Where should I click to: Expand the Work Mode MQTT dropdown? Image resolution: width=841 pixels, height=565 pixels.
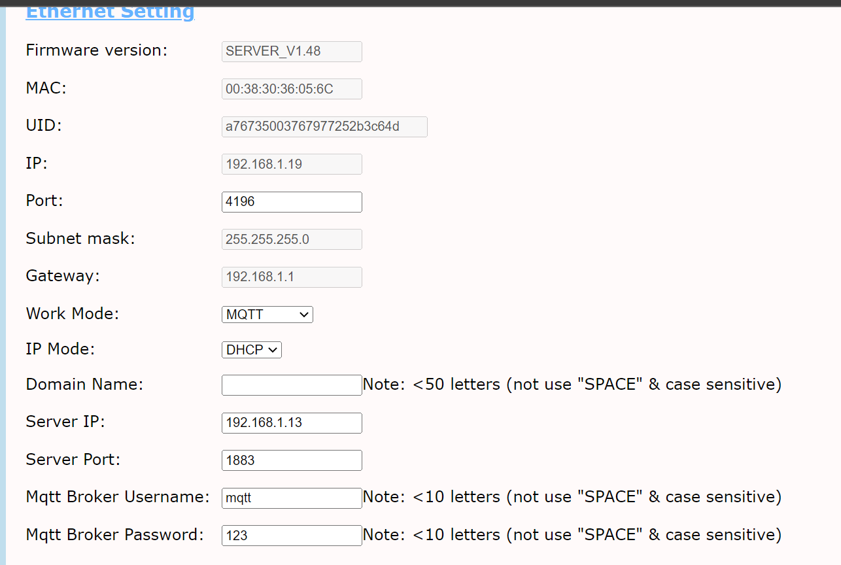[267, 315]
